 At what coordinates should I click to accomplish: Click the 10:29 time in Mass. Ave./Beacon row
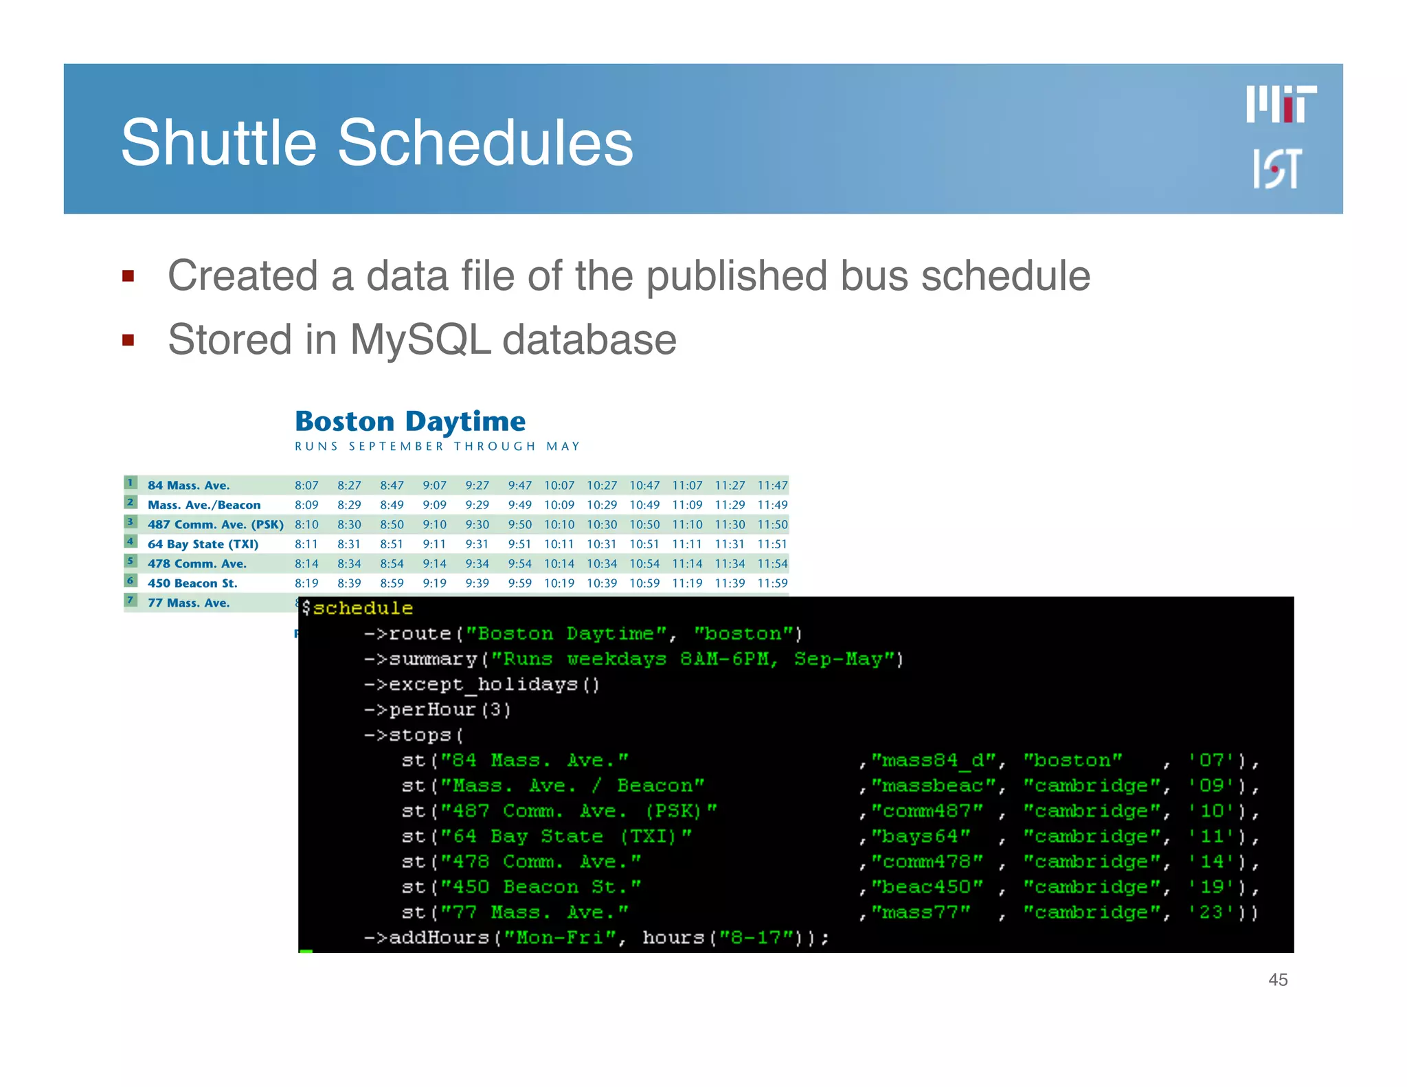tap(602, 505)
